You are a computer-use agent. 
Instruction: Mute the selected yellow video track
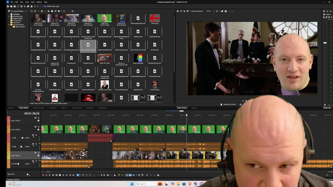click(x=35, y=153)
